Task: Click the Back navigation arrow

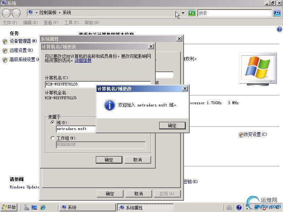Action: pyautogui.click(x=6, y=13)
